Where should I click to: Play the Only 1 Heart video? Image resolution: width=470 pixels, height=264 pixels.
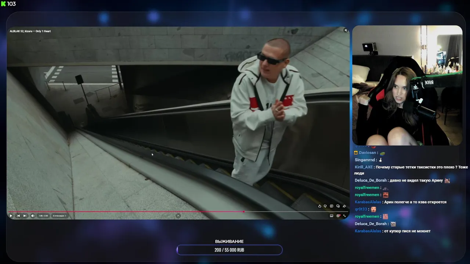[x=11, y=216]
